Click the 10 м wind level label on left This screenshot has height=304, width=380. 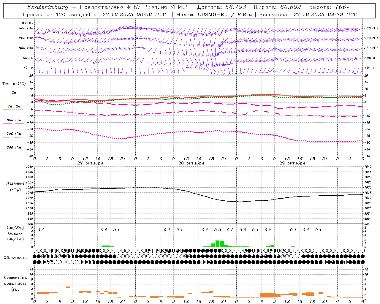coord(28,68)
